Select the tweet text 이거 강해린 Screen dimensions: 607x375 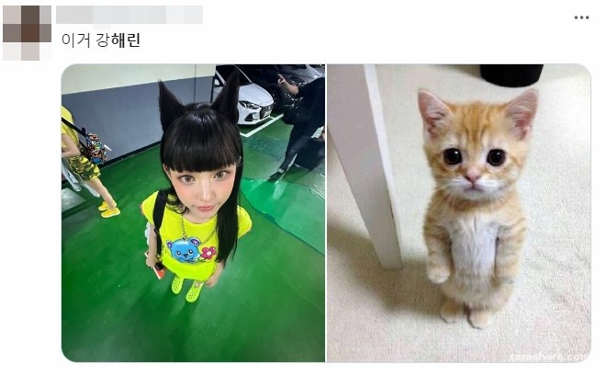click(101, 40)
